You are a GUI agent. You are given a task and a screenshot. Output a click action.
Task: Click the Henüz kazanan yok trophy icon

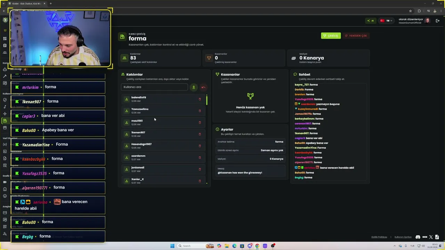point(250,96)
